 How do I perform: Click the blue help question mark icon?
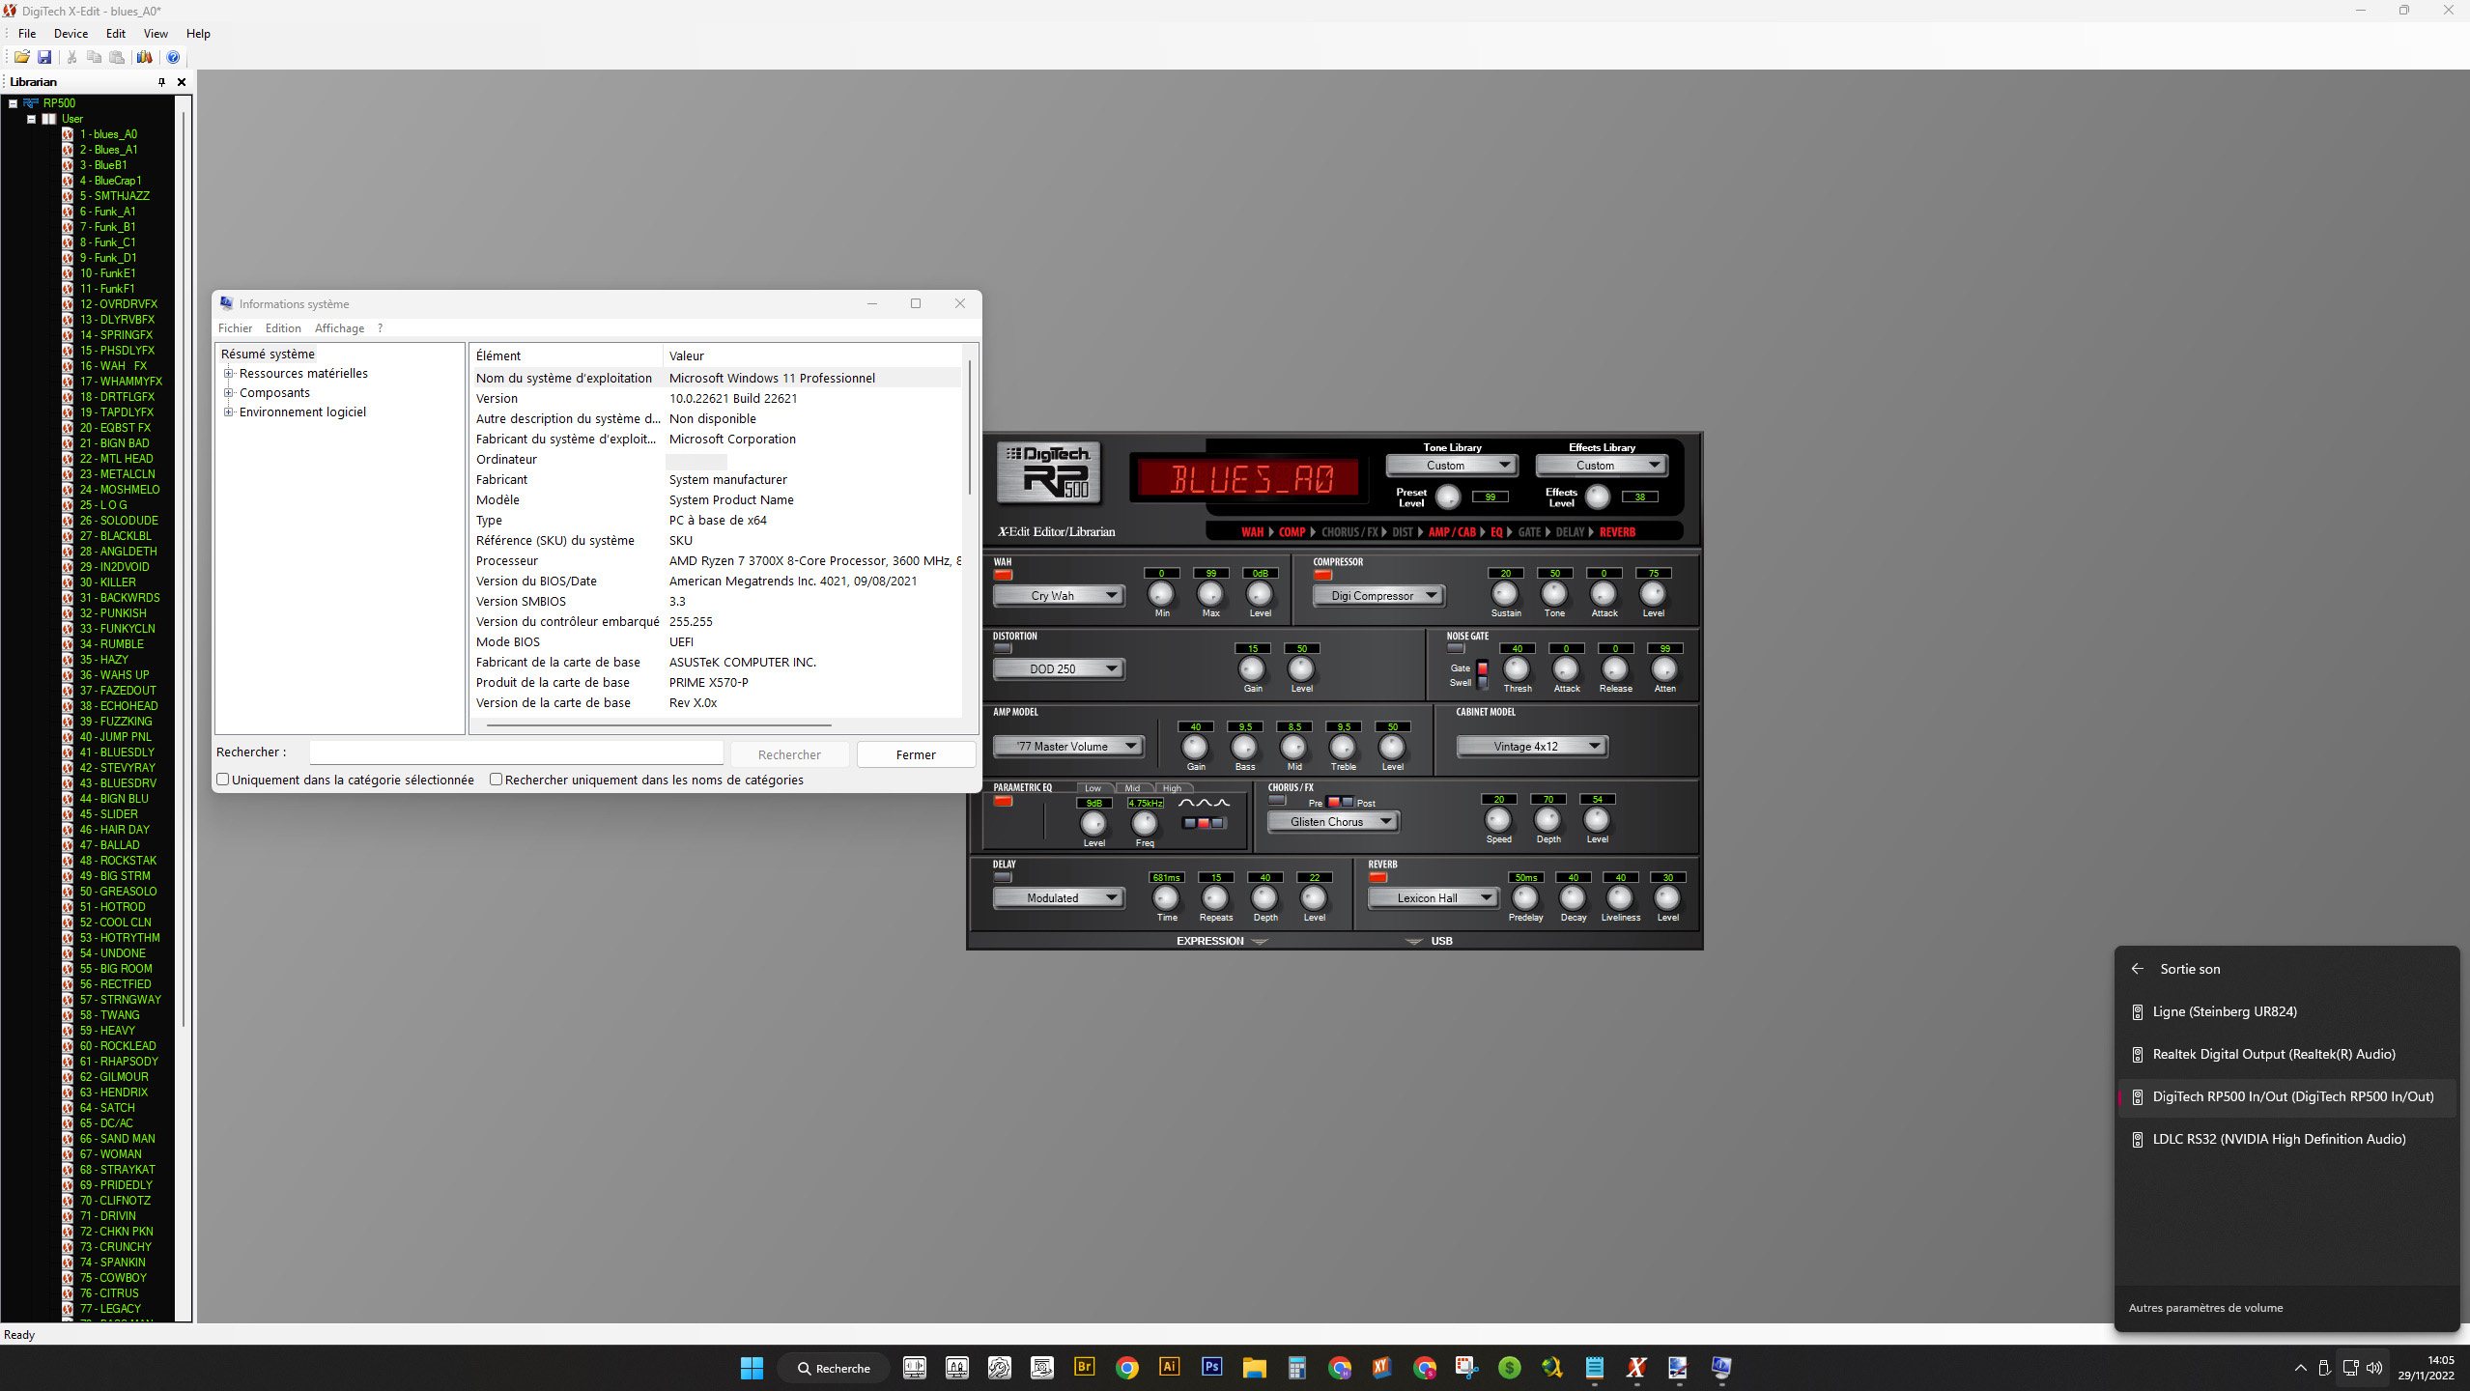tap(173, 57)
